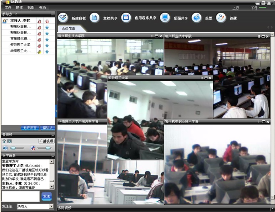Start Desktop Sharing (桌面共享) icon

pos(165,17)
